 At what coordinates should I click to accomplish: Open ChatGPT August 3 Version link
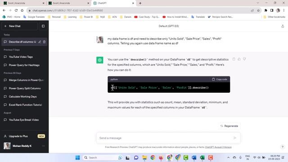218,147
